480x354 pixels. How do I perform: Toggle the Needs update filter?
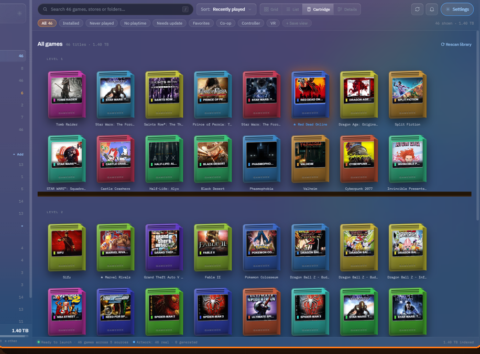pyautogui.click(x=169, y=23)
